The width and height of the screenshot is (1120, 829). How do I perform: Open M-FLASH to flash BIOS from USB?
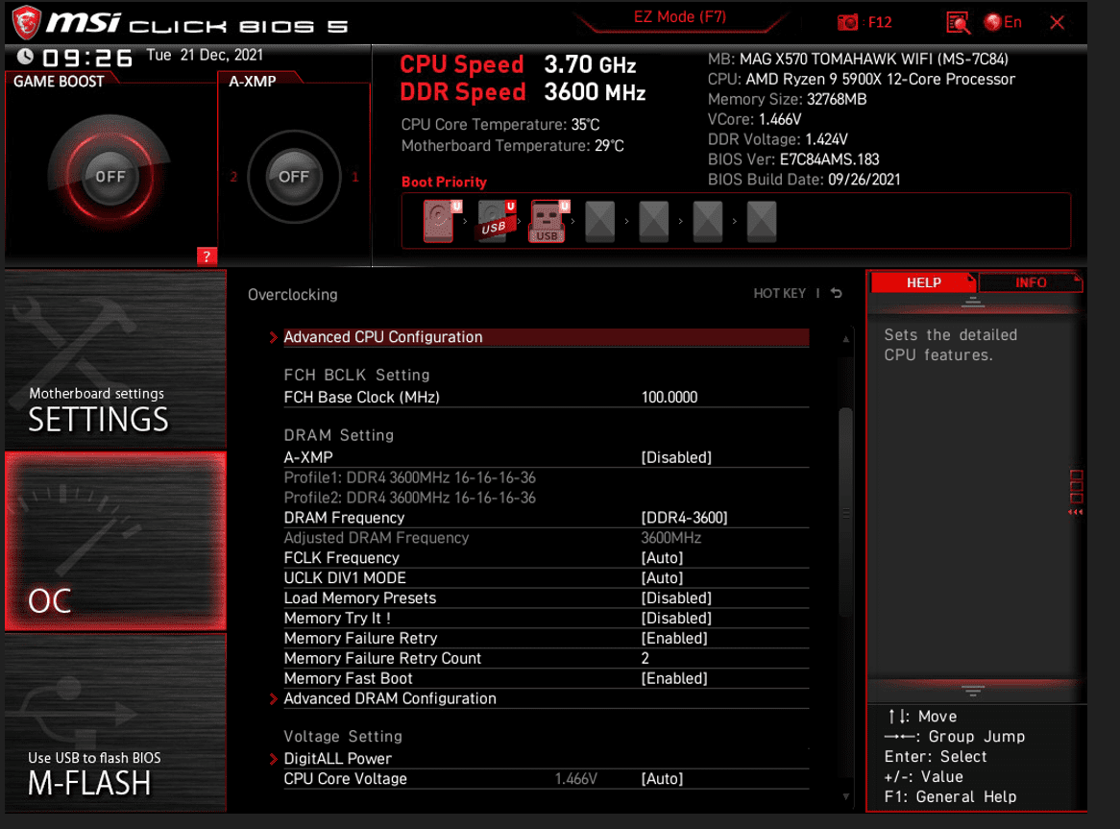click(115, 723)
